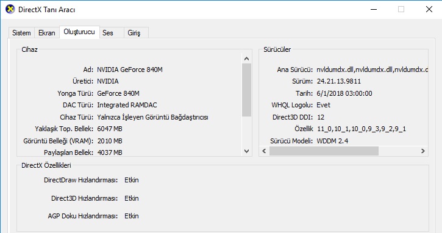Screen dimensions: 442x233
Task: Click the DAC Türü label
Action: pos(78,105)
